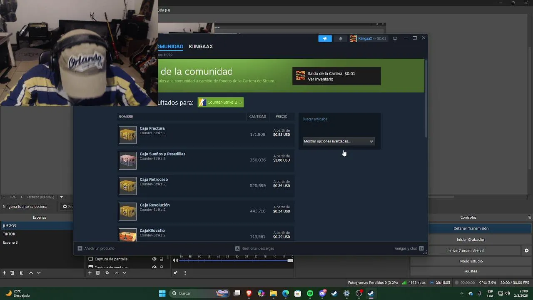Open Steam notifications bell
The width and height of the screenshot is (533, 300).
coord(341,38)
